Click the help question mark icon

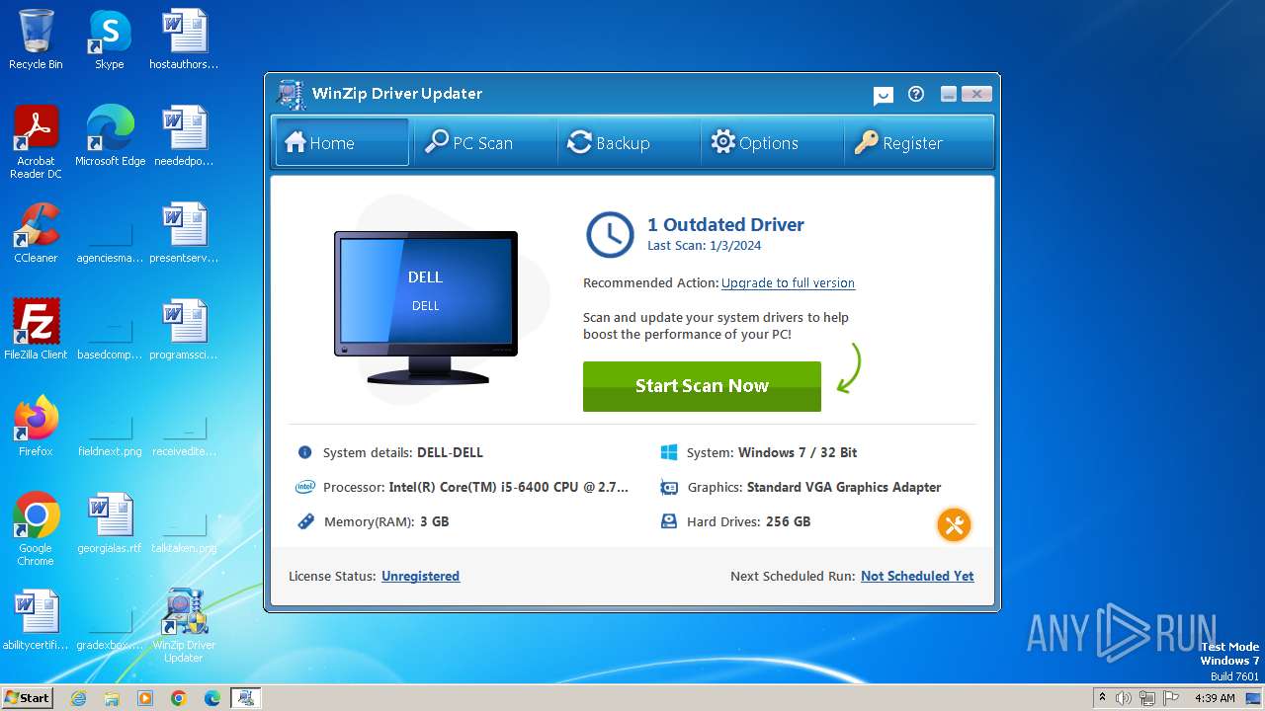click(916, 94)
